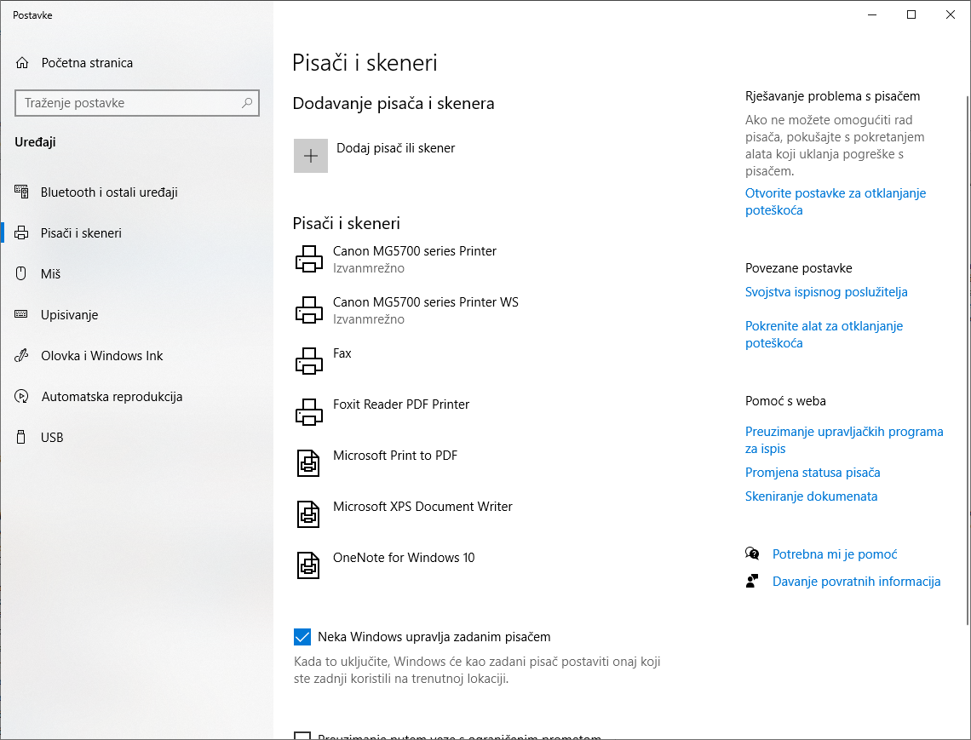The height and width of the screenshot is (740, 971).
Task: Uncheck Neka Windows upravlja zadanim pisačem
Action: click(302, 637)
